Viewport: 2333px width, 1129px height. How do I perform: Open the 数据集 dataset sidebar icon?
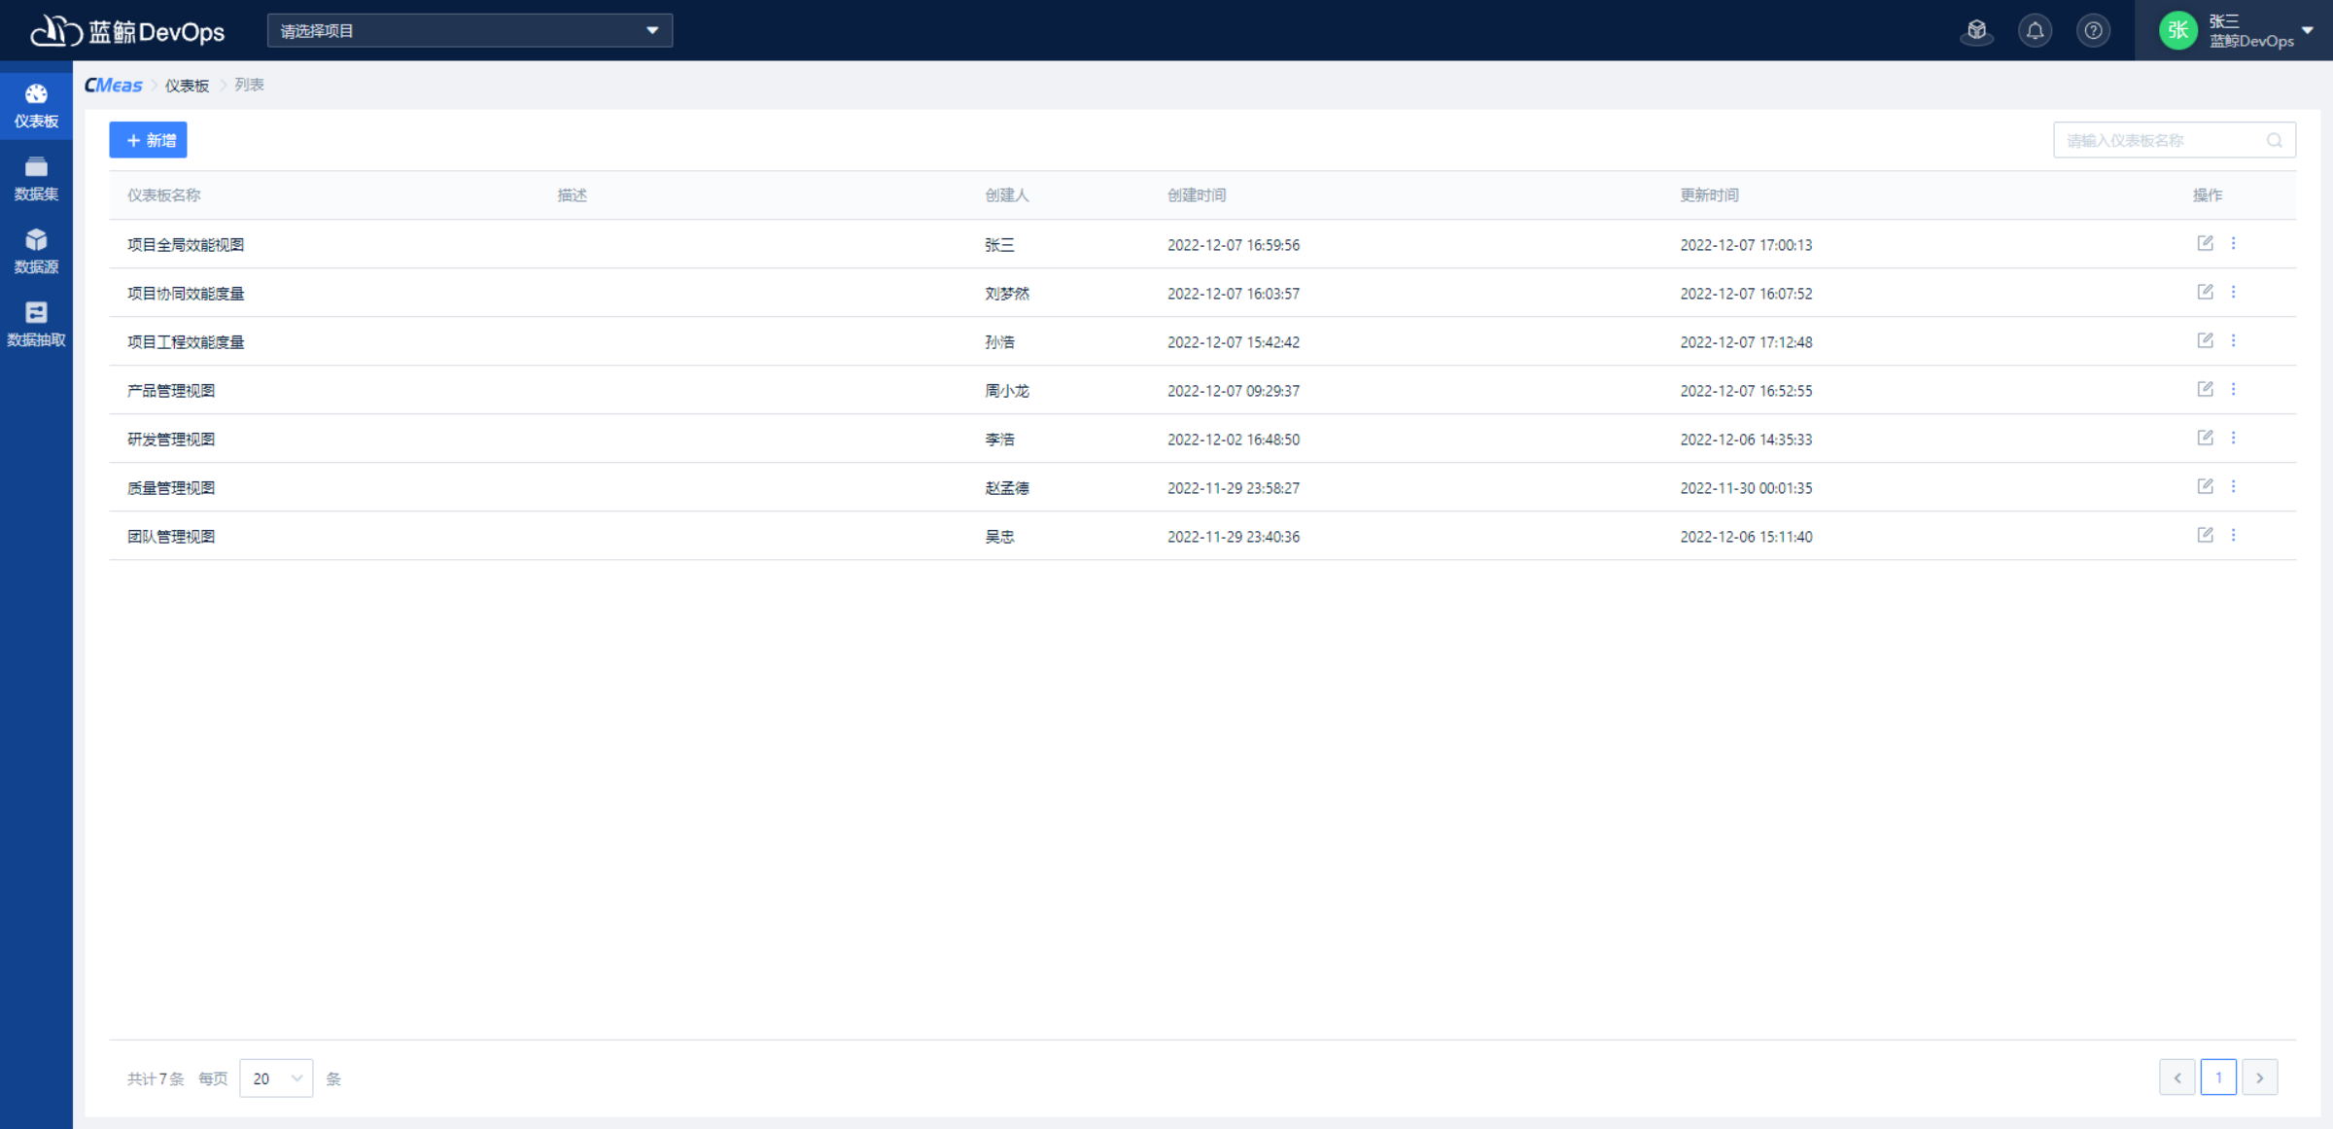[x=36, y=178]
